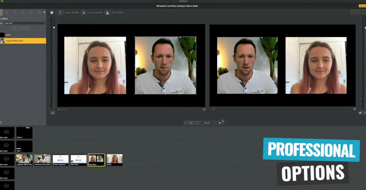
Task: Open the Cut transition dropdown
Action: coord(191,123)
